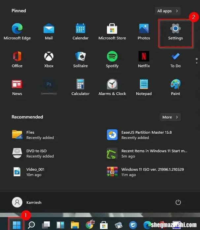Open the Kamlesh user account menu
The image size is (200, 230).
(27, 202)
